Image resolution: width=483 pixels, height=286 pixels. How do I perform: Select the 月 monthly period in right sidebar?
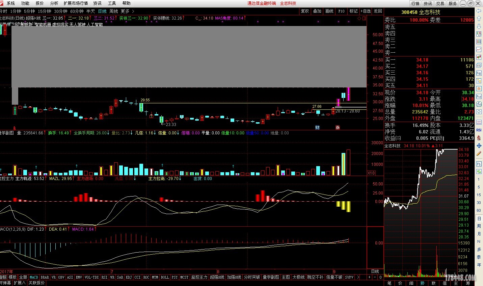[479, 234]
